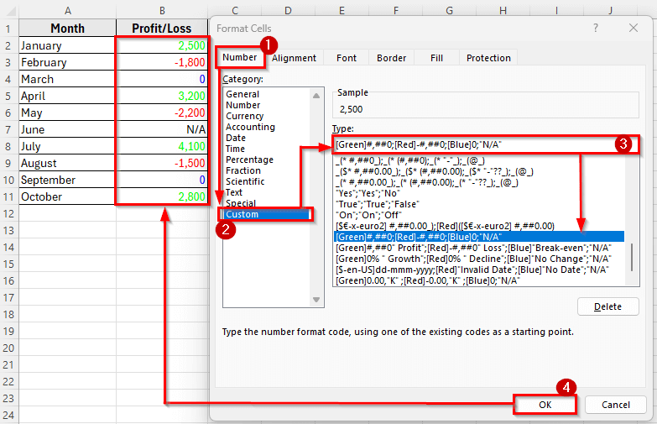Click the Type format code field
657x424 pixels.
coord(470,144)
